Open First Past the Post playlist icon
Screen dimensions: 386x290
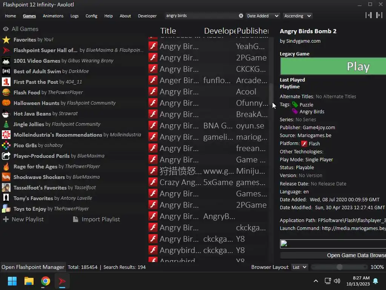point(6,82)
